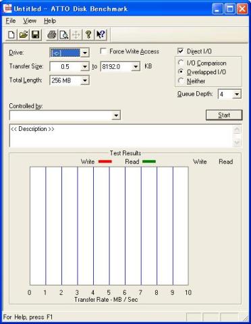Click the grayed move crosshair toolbar icon
This screenshot has height=324, width=251.
click(76, 35)
